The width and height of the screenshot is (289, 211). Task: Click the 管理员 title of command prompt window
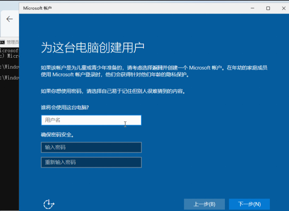coord(13,42)
